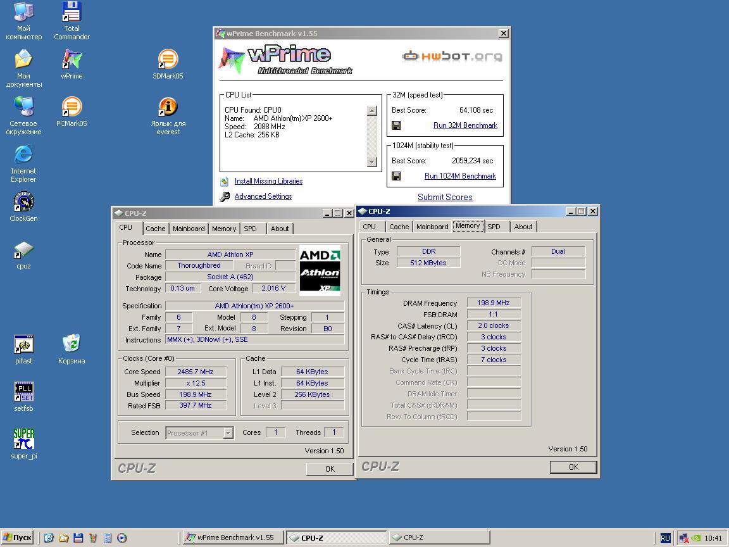Viewport: 729px width, 547px height.
Task: Switch to SPD tab in right CPU-Z
Action: point(494,227)
